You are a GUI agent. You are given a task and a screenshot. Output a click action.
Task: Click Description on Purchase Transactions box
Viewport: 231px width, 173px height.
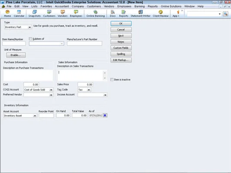pos(28,75)
